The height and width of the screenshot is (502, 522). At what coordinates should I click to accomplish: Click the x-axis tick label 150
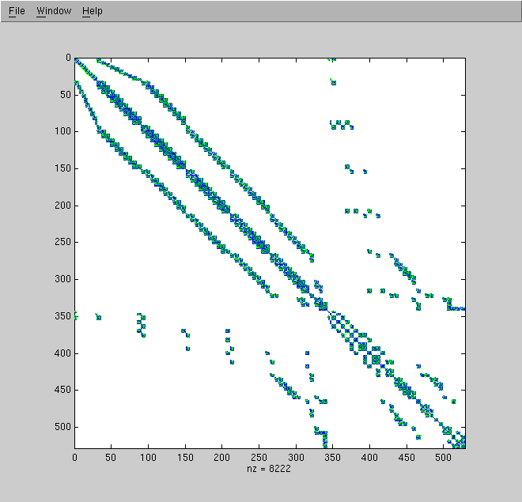185,458
